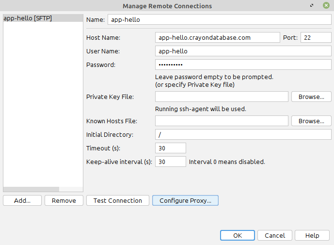Click the Private Key File text box
The image size is (334, 245).
pyautogui.click(x=222, y=97)
